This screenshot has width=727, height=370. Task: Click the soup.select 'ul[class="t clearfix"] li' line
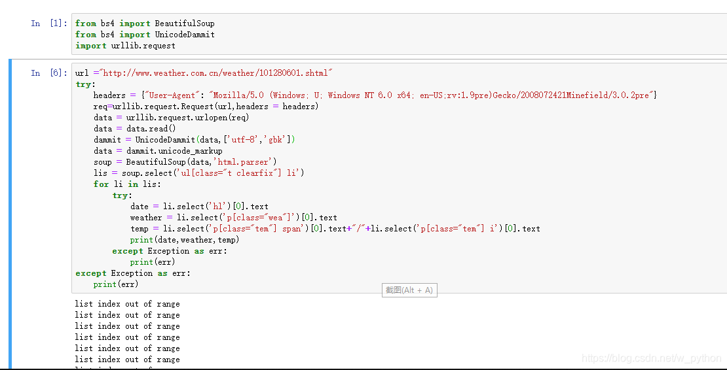click(198, 173)
